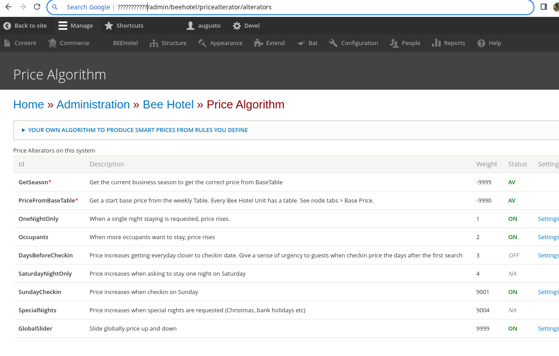Reload the page with the refresh icon
Viewport: 559px width, 356px height.
[x=37, y=7]
